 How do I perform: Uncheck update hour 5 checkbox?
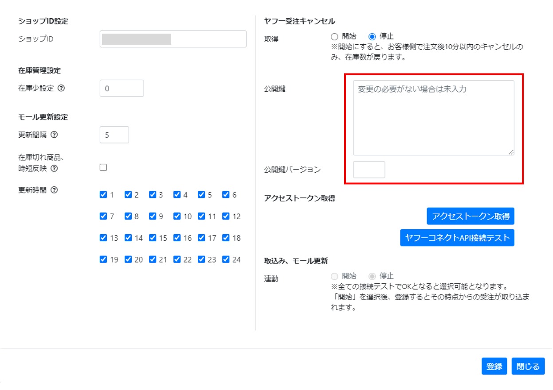(201, 194)
